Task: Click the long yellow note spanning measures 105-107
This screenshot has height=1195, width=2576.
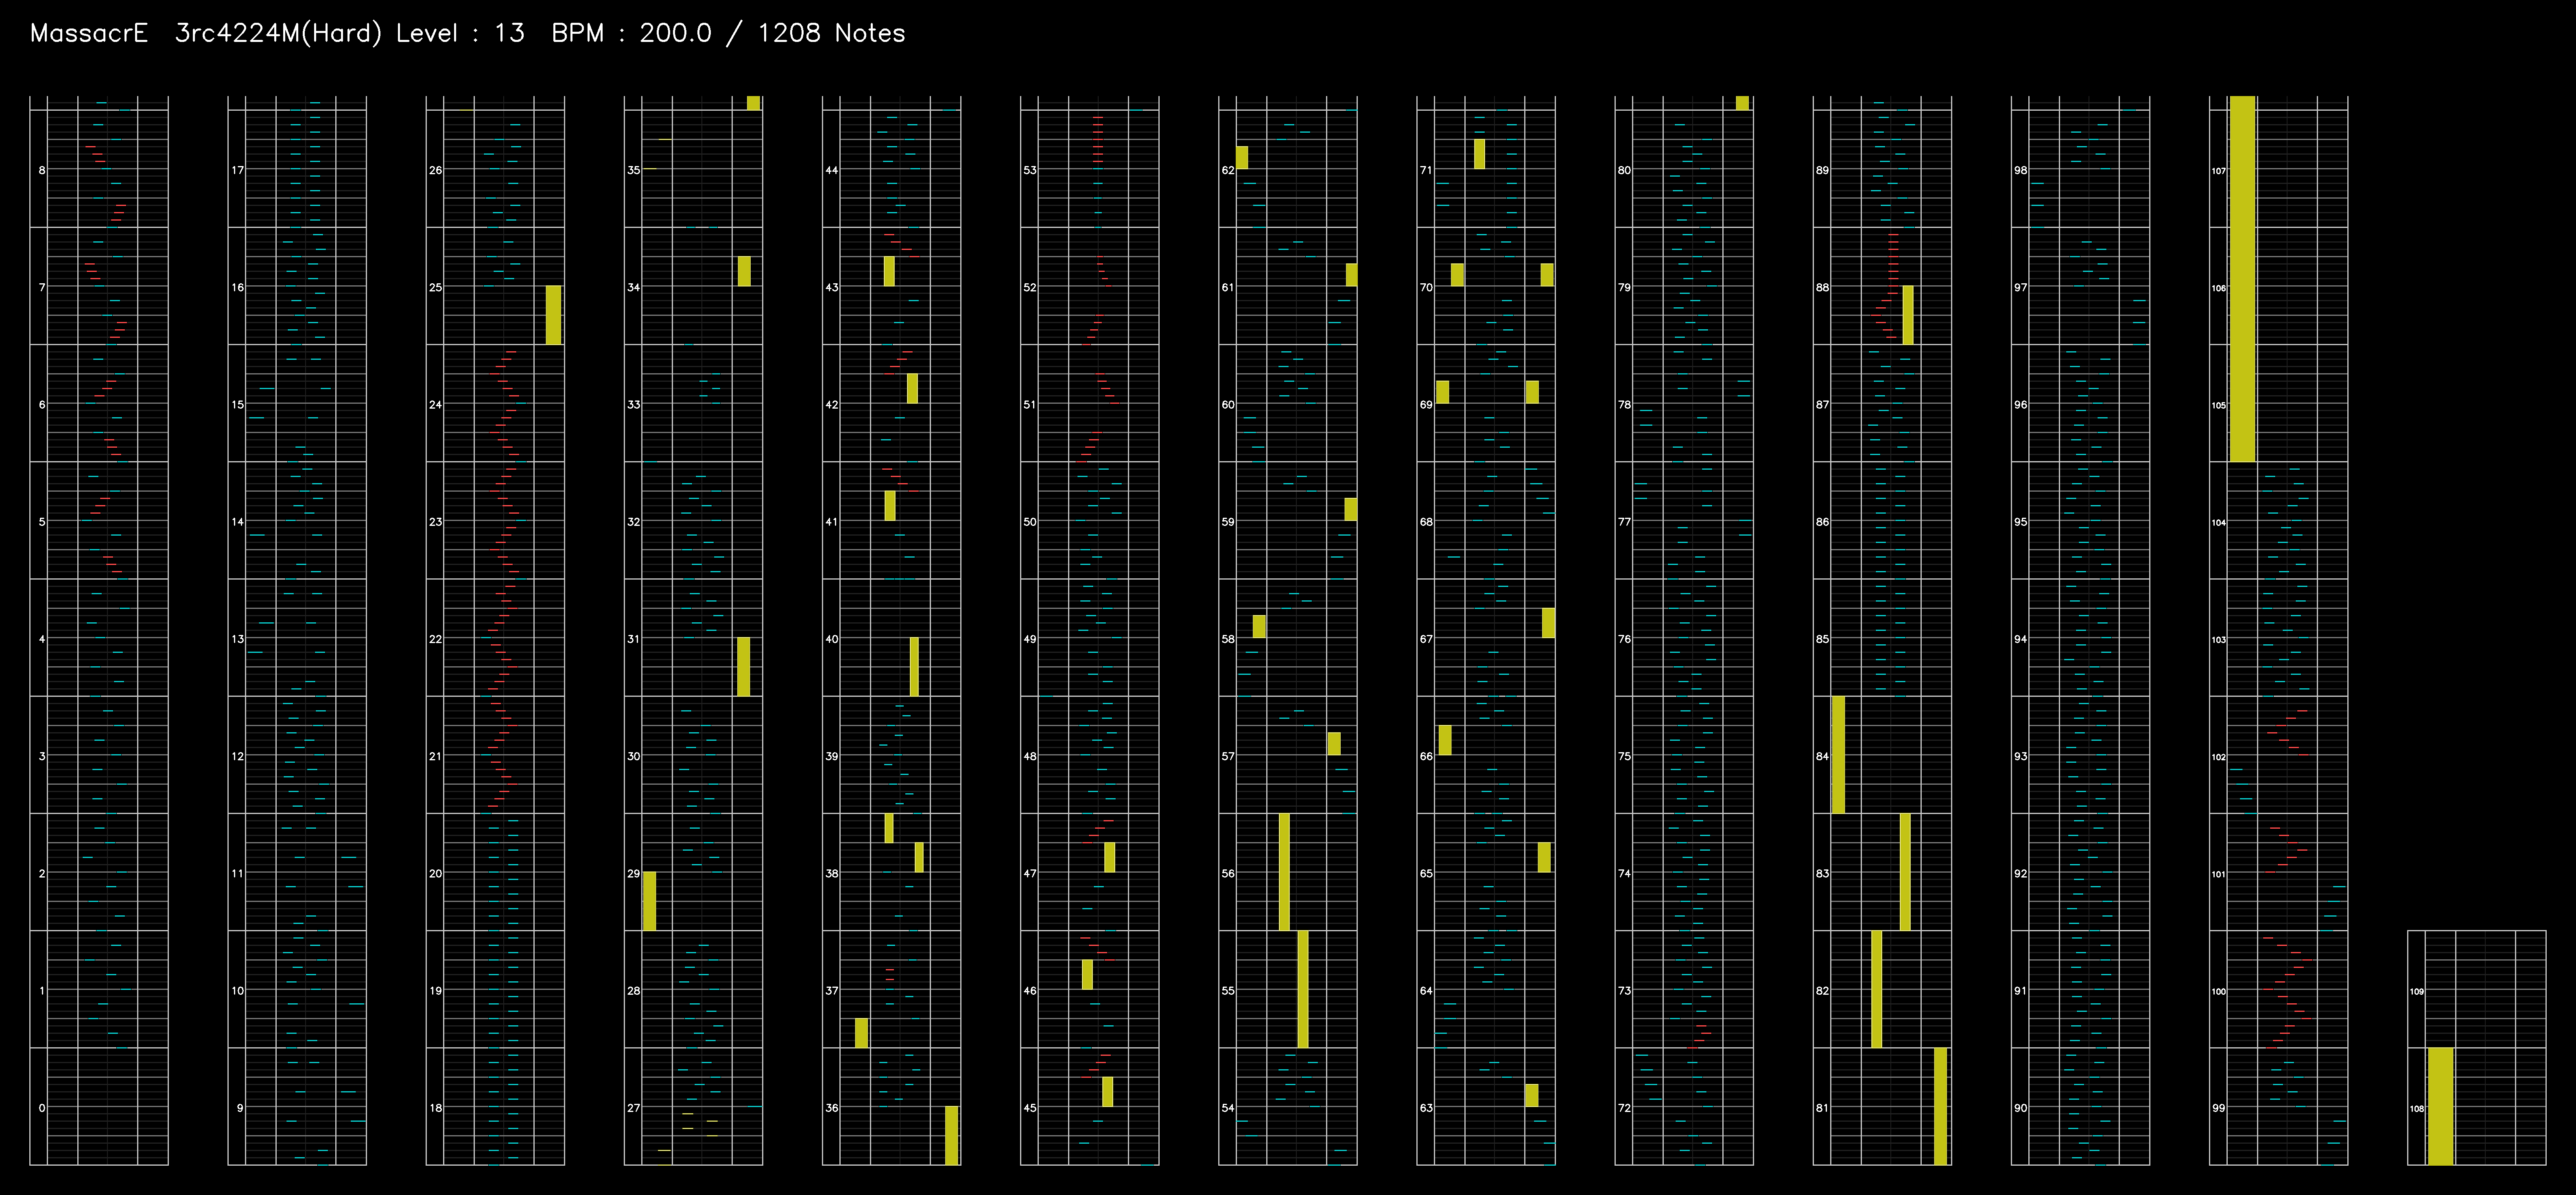Action: pos(2242,279)
